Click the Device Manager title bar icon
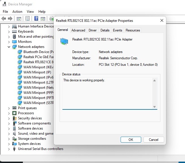The image size is (185, 163). coord(4,4)
